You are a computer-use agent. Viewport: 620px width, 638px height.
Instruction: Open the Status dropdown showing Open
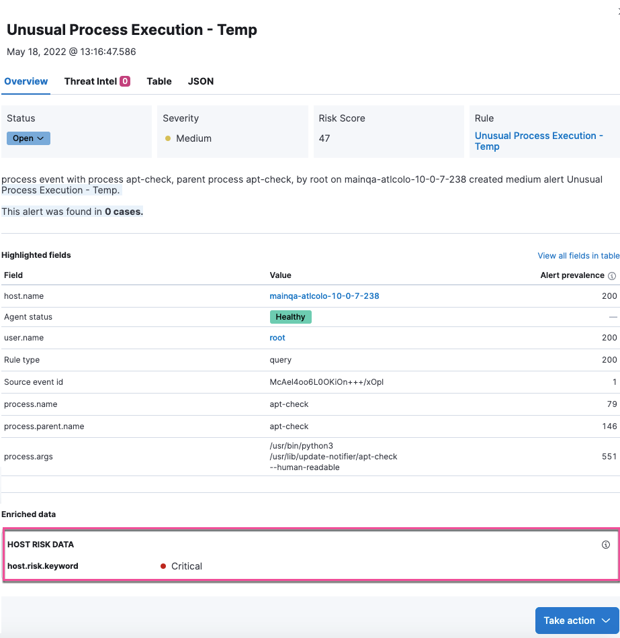point(28,138)
